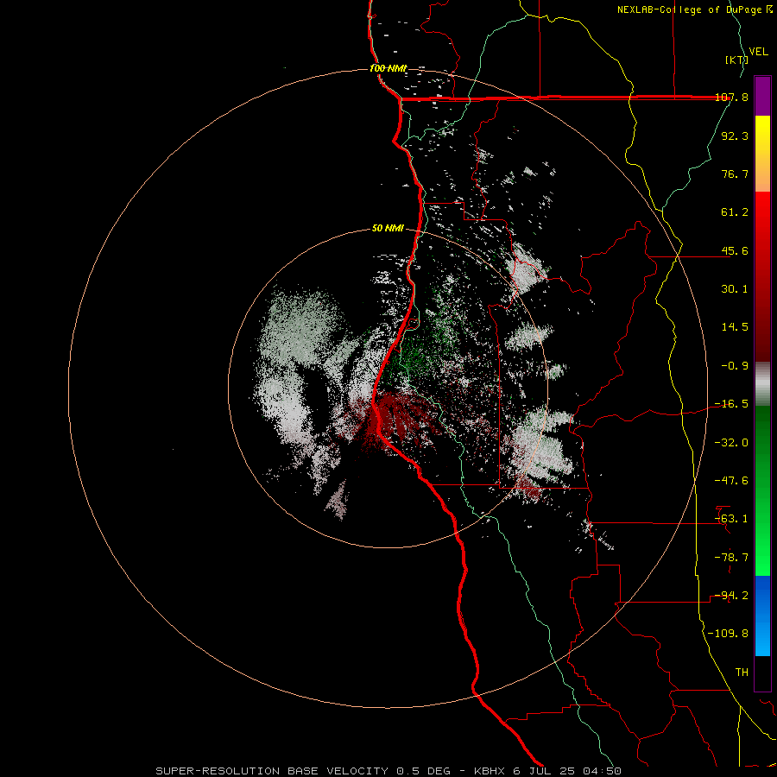This screenshot has height=777, width=777.
Task: Click the NEXLAB-College of DuPage label
Action: click(x=694, y=9)
